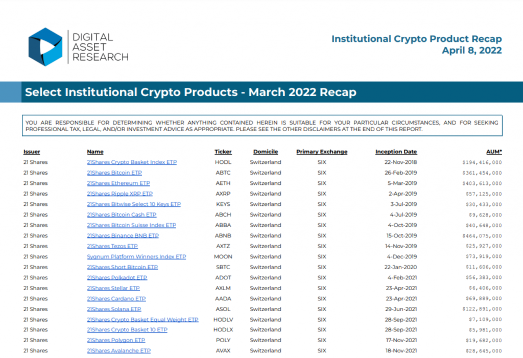Click the Inception Date column header

396,152
